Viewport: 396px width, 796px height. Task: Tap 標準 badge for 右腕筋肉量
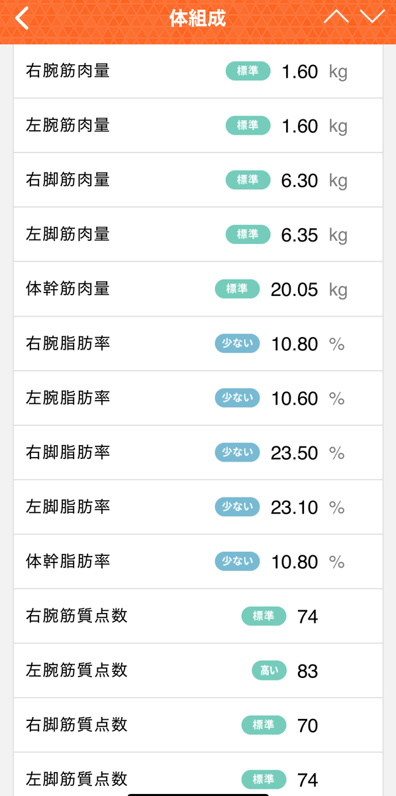[248, 71]
